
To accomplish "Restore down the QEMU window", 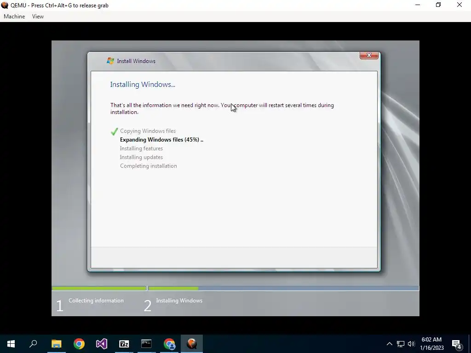I will point(438,5).
